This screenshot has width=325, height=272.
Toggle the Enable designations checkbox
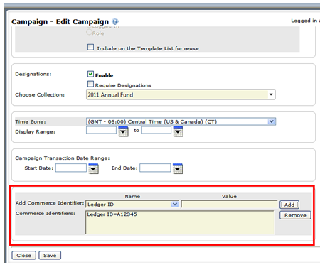(x=90, y=74)
